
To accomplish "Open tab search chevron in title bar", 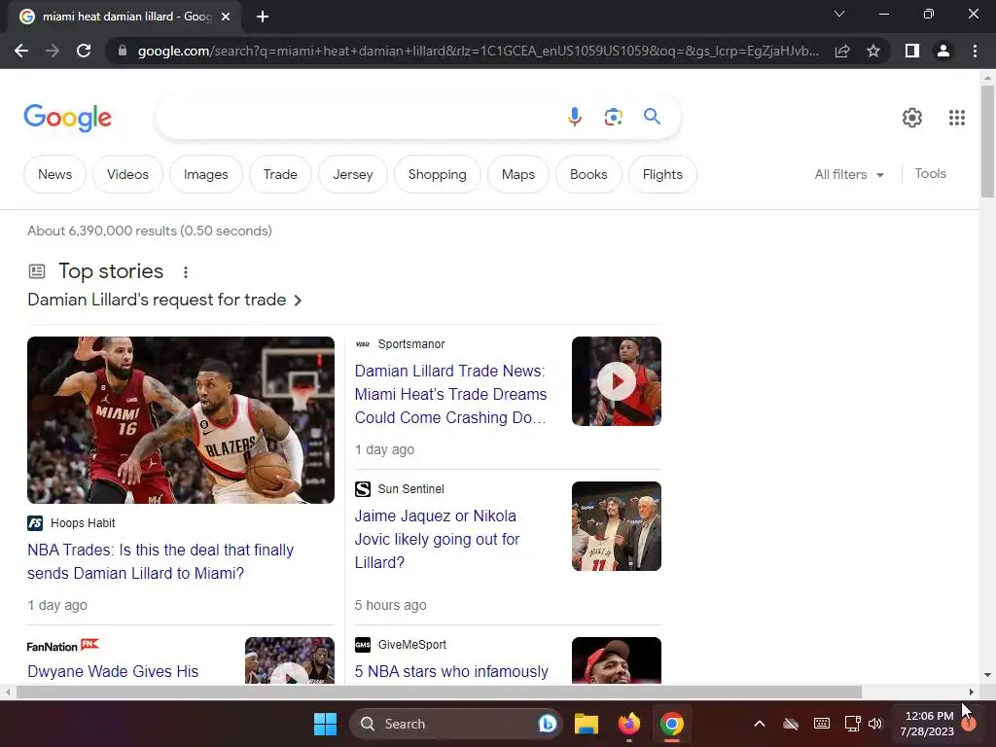I will click(839, 14).
